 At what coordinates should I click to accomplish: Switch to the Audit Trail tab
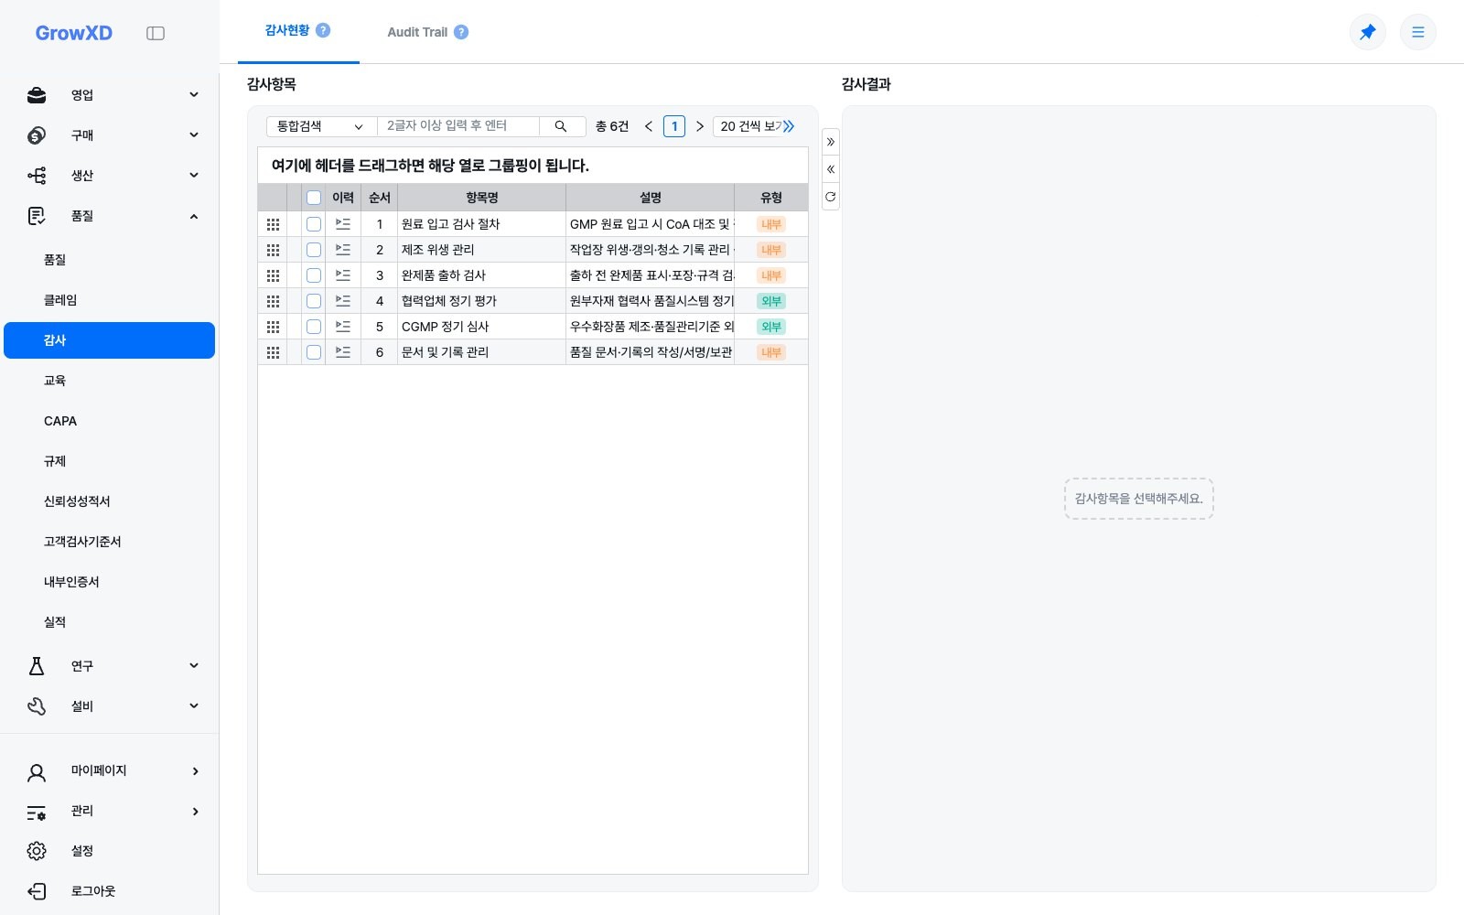427,32
